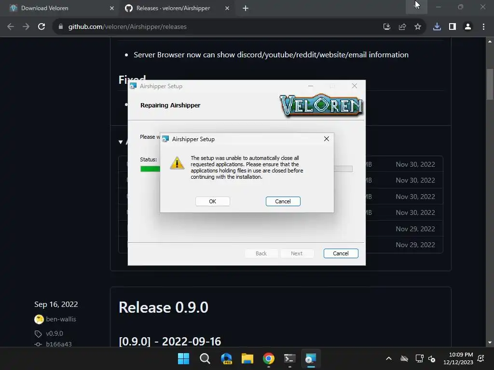Click the vertical scrollbar thumb

(490, 84)
